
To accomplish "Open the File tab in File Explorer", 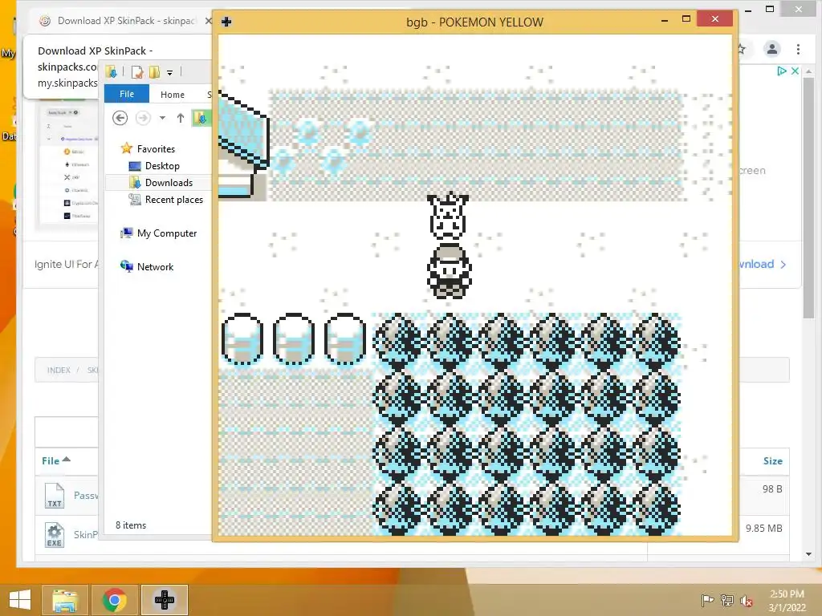I will tap(127, 94).
